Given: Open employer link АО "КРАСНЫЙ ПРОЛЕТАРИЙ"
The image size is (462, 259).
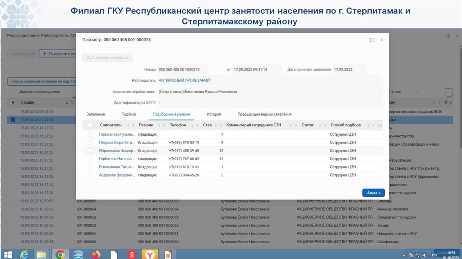Looking at the screenshot, I should [185, 80].
